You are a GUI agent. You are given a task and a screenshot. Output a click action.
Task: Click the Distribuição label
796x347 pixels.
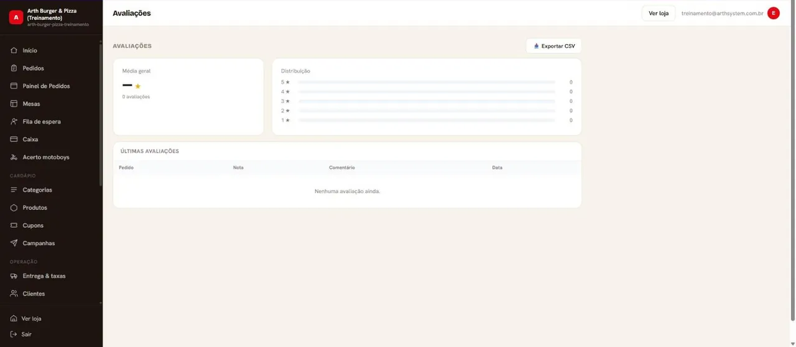(x=295, y=71)
